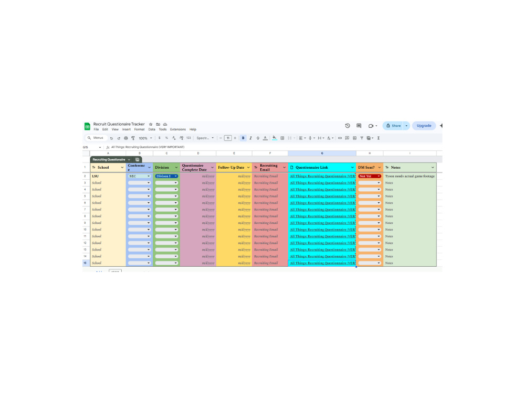Toggle strikethrough formatting

[x=258, y=138]
